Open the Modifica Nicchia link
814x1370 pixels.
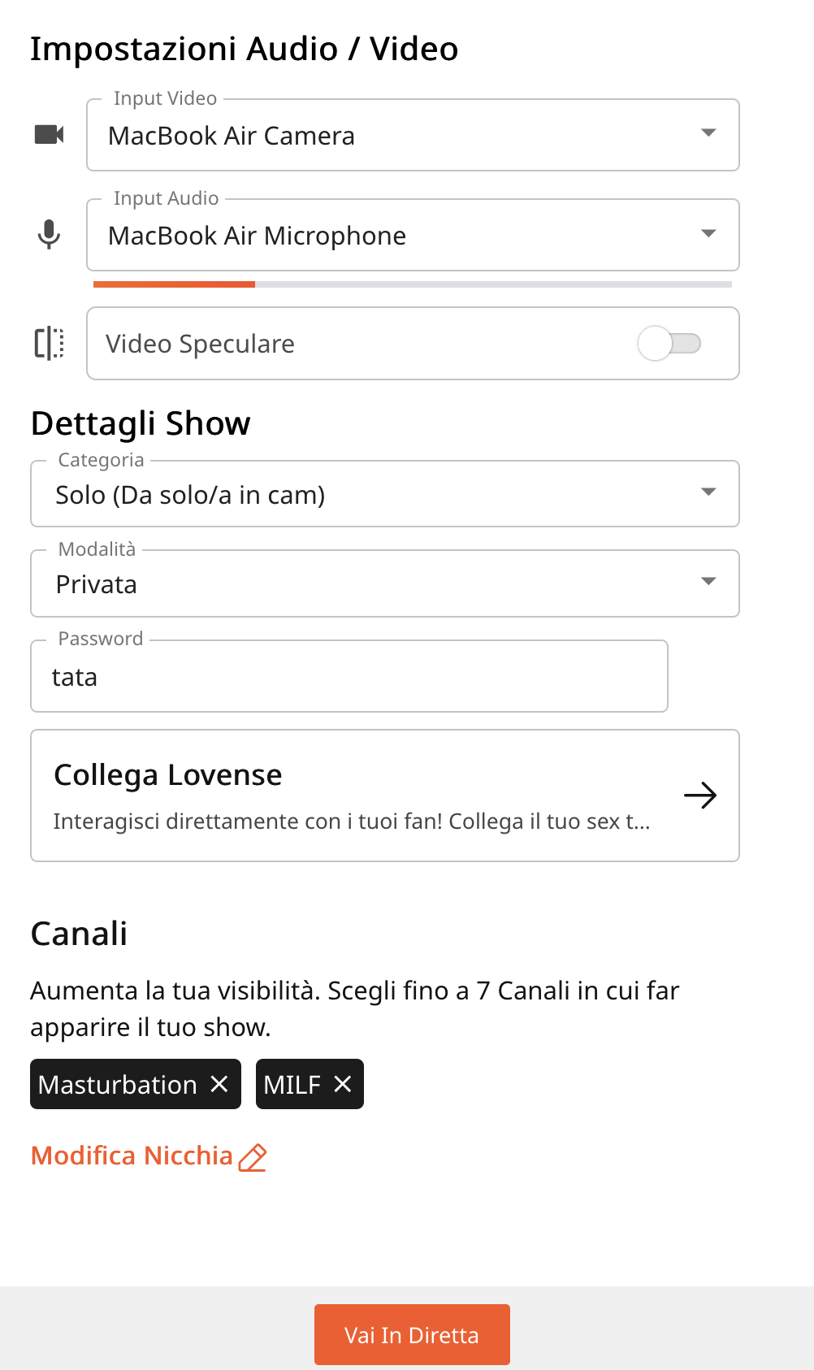pos(132,1155)
